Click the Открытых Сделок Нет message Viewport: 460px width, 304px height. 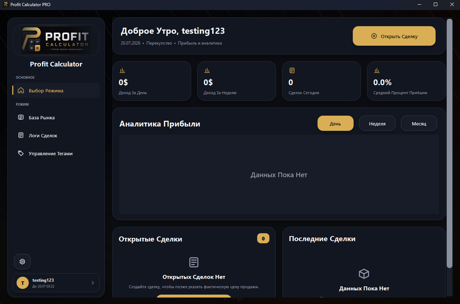pyautogui.click(x=194, y=277)
